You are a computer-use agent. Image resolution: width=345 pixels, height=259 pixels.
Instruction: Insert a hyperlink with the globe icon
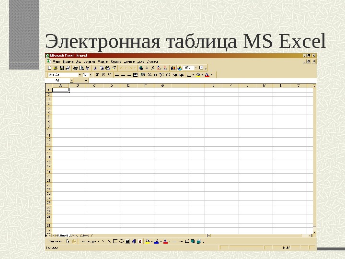tap(141, 68)
